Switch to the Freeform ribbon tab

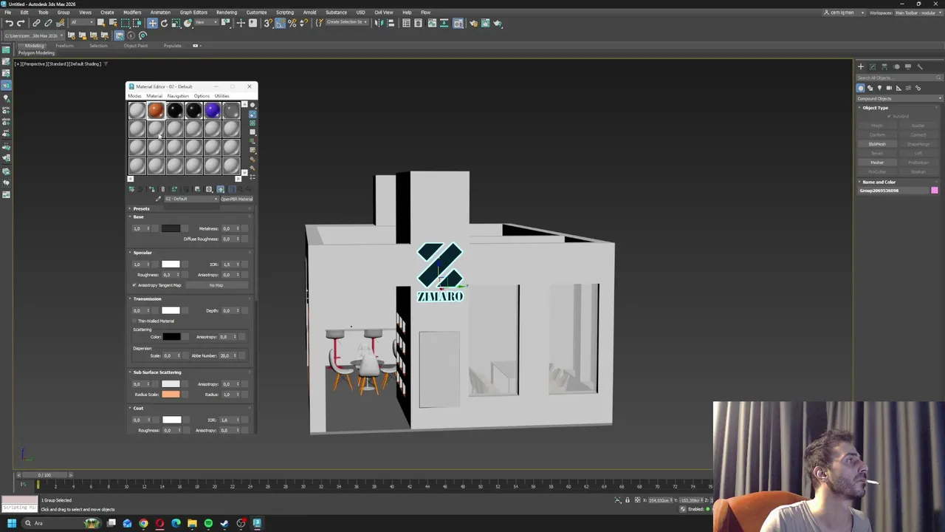[x=64, y=46]
